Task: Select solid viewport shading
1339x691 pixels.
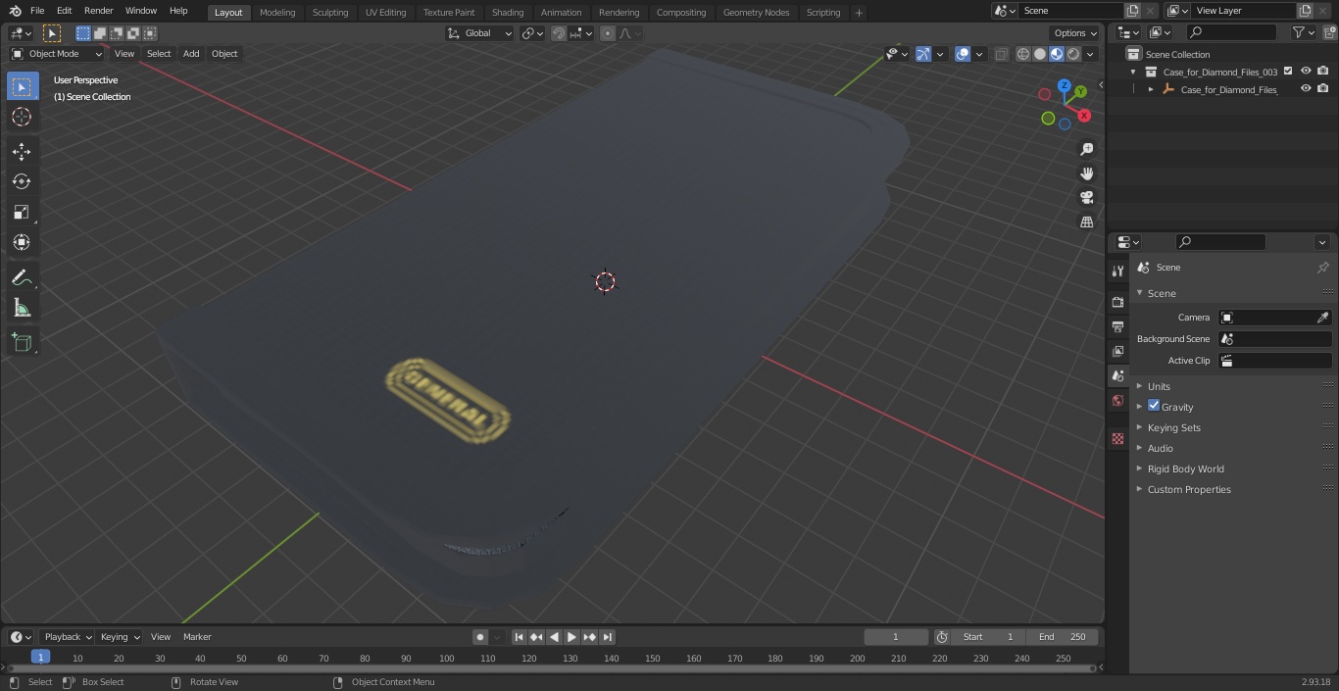Action: coord(1040,54)
